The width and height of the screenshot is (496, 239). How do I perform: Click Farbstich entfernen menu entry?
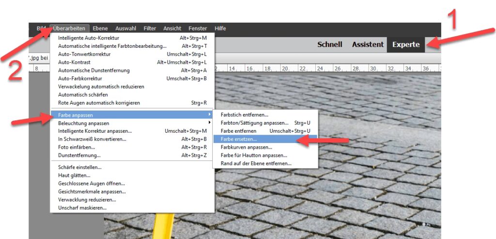click(x=244, y=115)
